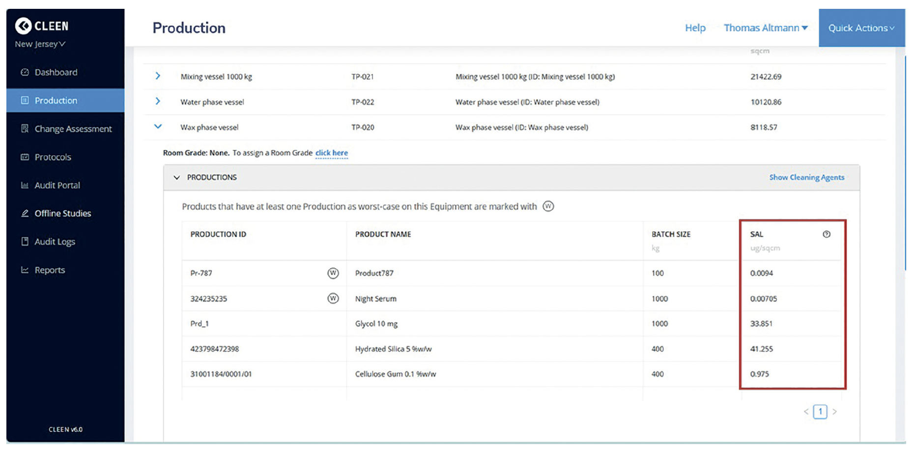Open Change Assessment from the sidebar

pos(73,129)
